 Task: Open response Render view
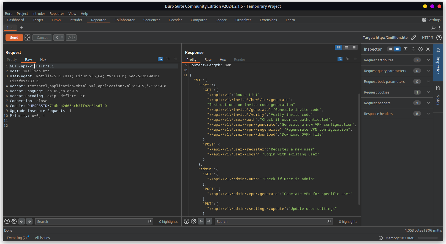[240, 59]
